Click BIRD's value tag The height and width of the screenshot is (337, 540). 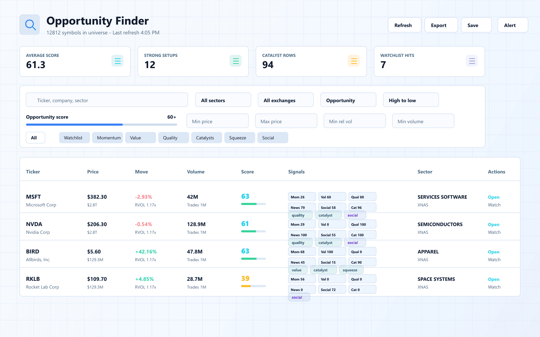(x=298, y=270)
